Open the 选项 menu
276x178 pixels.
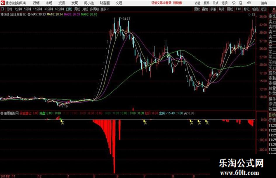click(224, 3)
